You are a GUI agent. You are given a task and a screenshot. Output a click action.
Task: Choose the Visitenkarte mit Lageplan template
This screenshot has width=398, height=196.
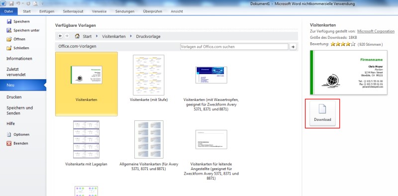click(x=86, y=143)
